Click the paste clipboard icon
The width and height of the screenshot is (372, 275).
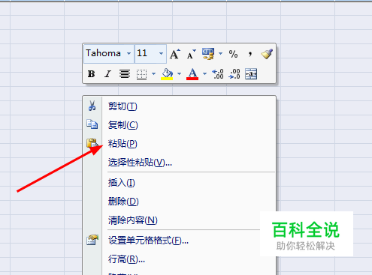point(92,143)
